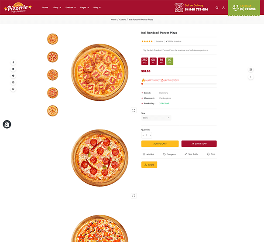Click the grid view icon on right
Screen dimensions: 264x242
pos(251,69)
